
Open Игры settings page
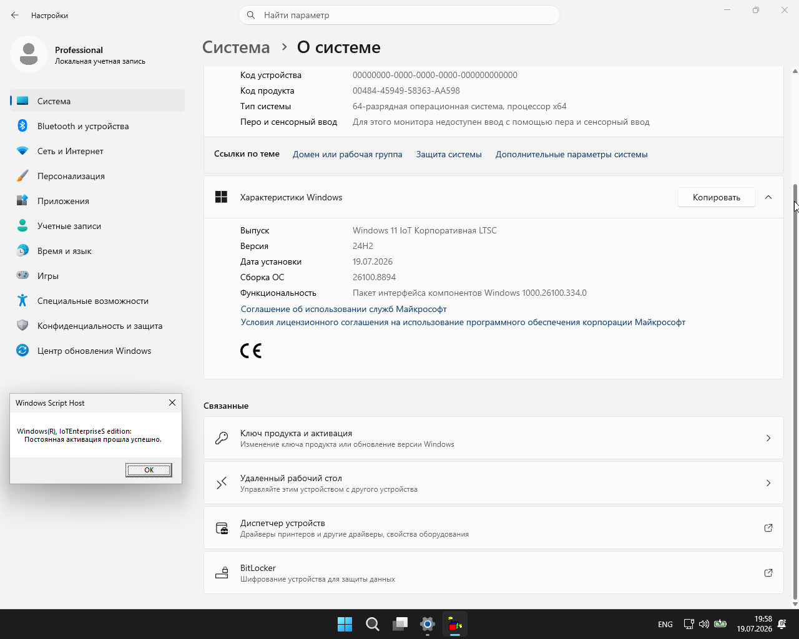[97, 276]
